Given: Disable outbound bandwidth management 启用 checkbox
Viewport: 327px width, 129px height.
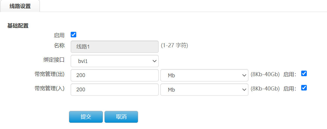Looking at the screenshot, I should 304,74.
